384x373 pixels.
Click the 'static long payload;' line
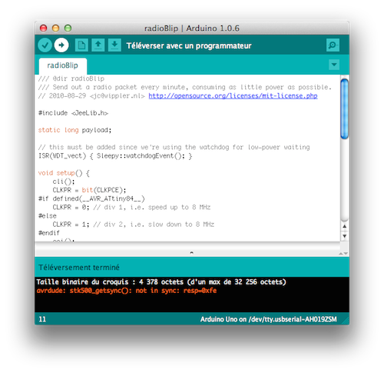[x=74, y=130]
